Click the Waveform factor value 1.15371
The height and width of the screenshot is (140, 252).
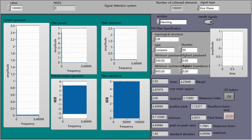pos(198,106)
